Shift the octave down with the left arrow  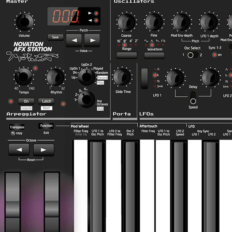(x=19, y=150)
